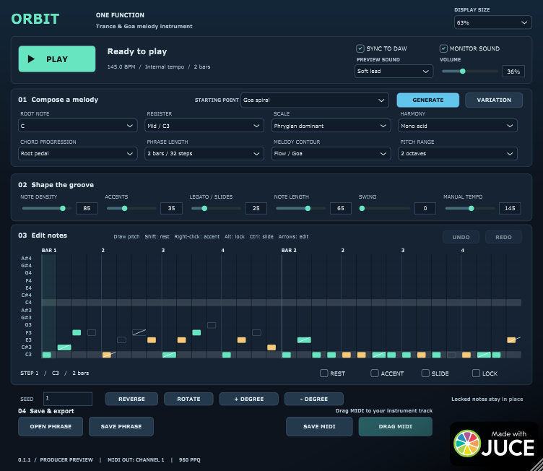Image resolution: width=543 pixels, height=471 pixels.
Task: Select the C#3 slide note in Bar 1
Action: pos(64,347)
